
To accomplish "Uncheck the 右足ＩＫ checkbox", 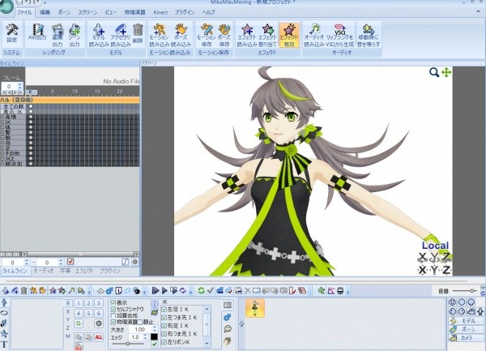I will (x=164, y=326).
